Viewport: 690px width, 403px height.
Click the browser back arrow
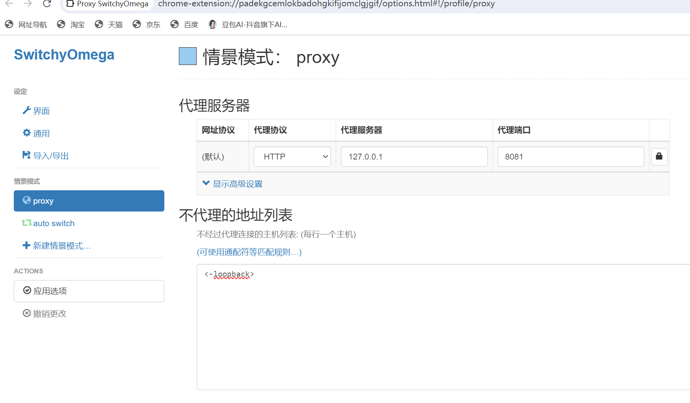tap(9, 4)
